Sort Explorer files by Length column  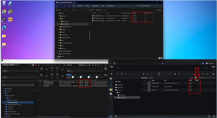click(135, 13)
